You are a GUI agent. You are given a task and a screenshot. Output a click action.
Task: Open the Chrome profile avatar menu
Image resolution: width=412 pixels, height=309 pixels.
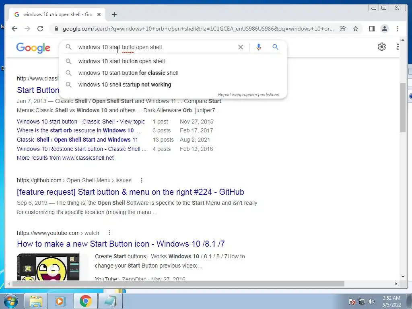tap(384, 29)
